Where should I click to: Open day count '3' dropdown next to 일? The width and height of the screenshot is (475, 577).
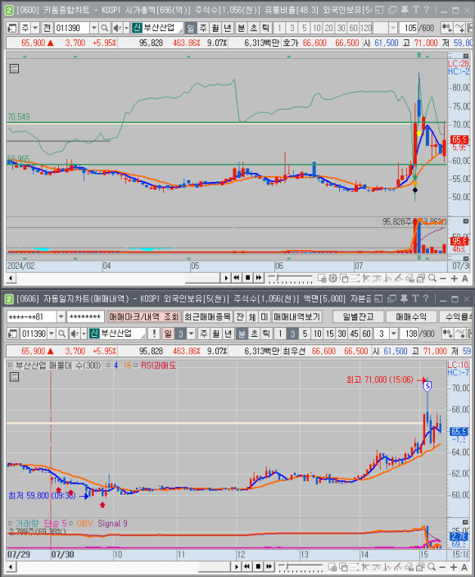[191, 334]
